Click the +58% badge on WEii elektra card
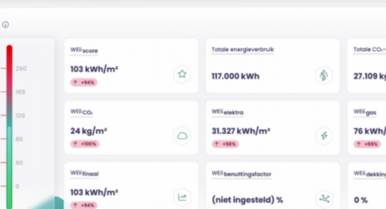The height and width of the screenshot is (209, 386). (225, 144)
